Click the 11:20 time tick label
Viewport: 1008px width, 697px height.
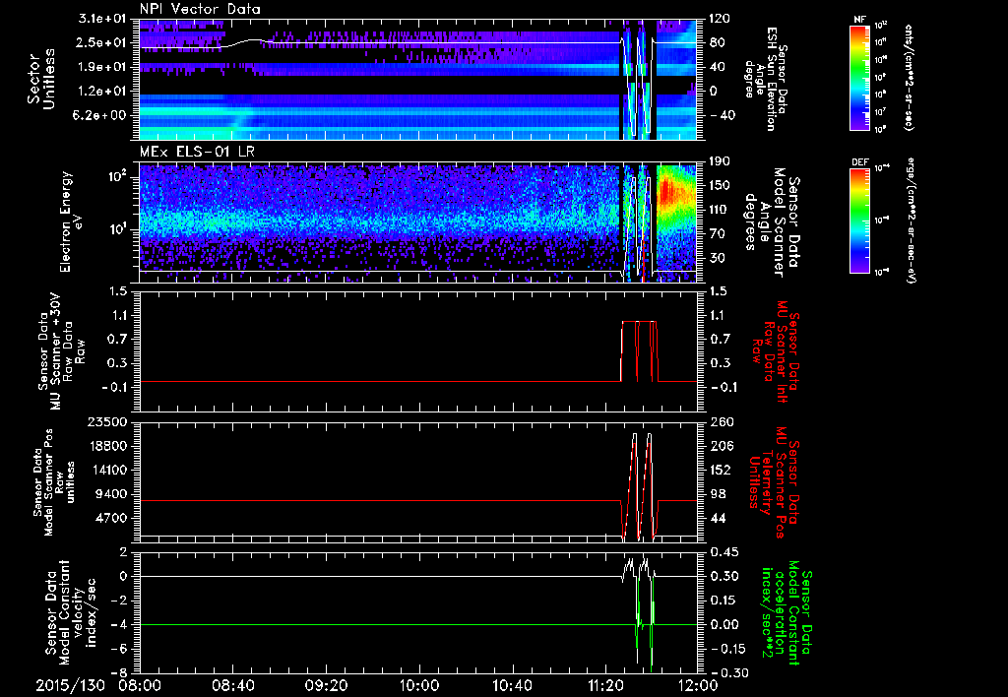point(605,685)
